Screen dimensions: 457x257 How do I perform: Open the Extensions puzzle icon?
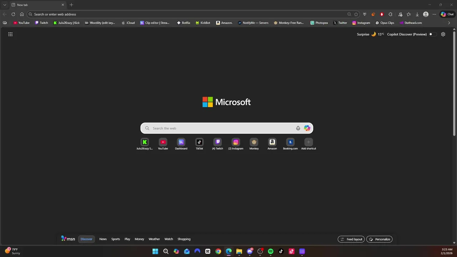[390, 14]
